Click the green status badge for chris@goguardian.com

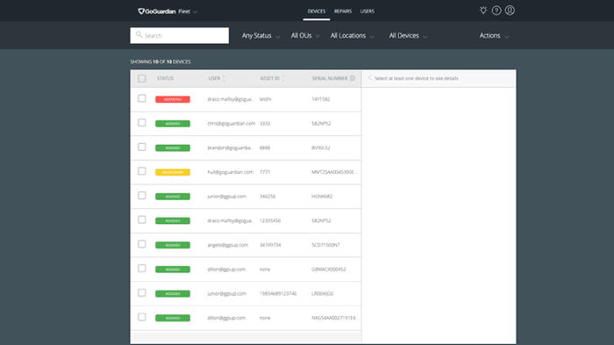173,124
